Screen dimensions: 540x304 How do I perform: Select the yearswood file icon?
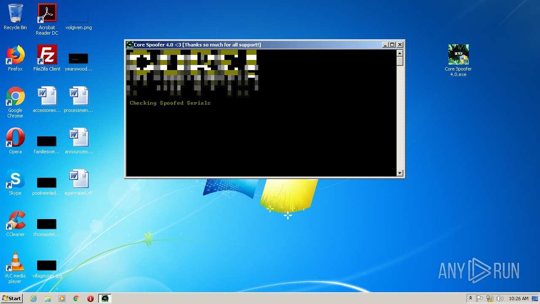click(78, 61)
